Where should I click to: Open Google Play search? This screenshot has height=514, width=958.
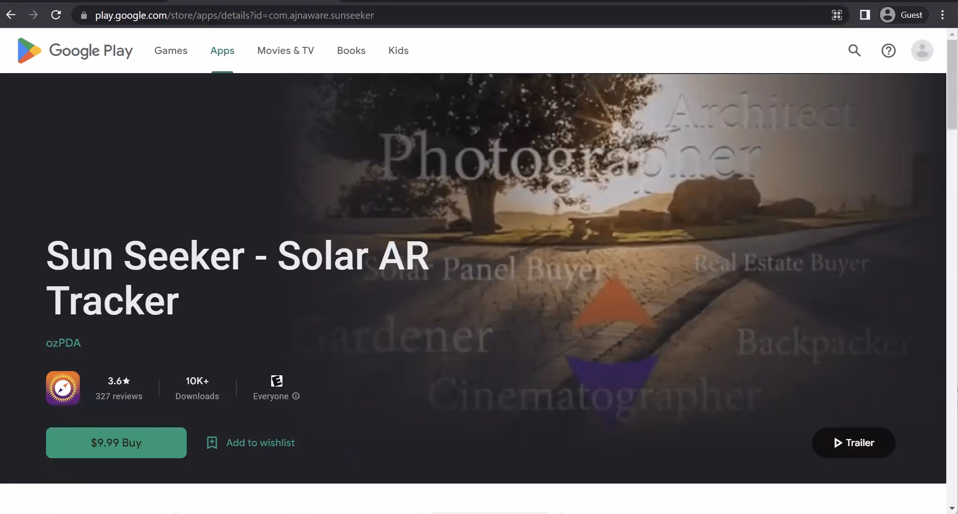click(854, 50)
